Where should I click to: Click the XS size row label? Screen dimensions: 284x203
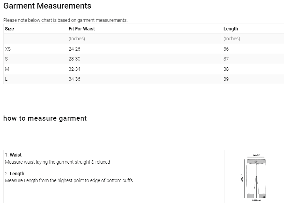(x=8, y=49)
